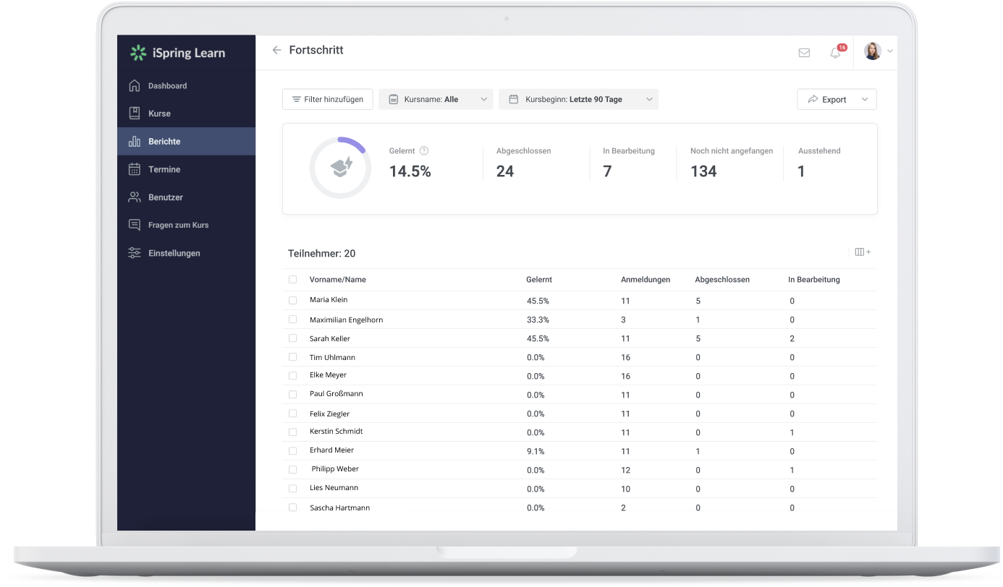Click the Filter hinzufügen button
Viewport: 1003px width, 587px height.
[327, 99]
